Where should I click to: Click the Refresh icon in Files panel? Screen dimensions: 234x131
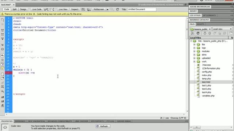pos(198,33)
